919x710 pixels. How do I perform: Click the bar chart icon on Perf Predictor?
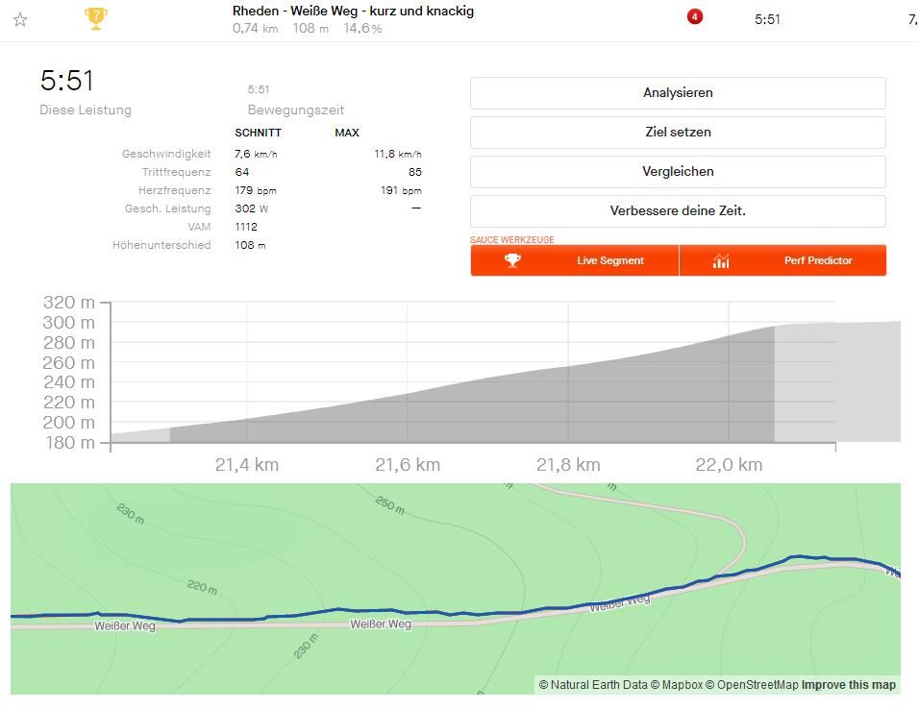(x=721, y=260)
